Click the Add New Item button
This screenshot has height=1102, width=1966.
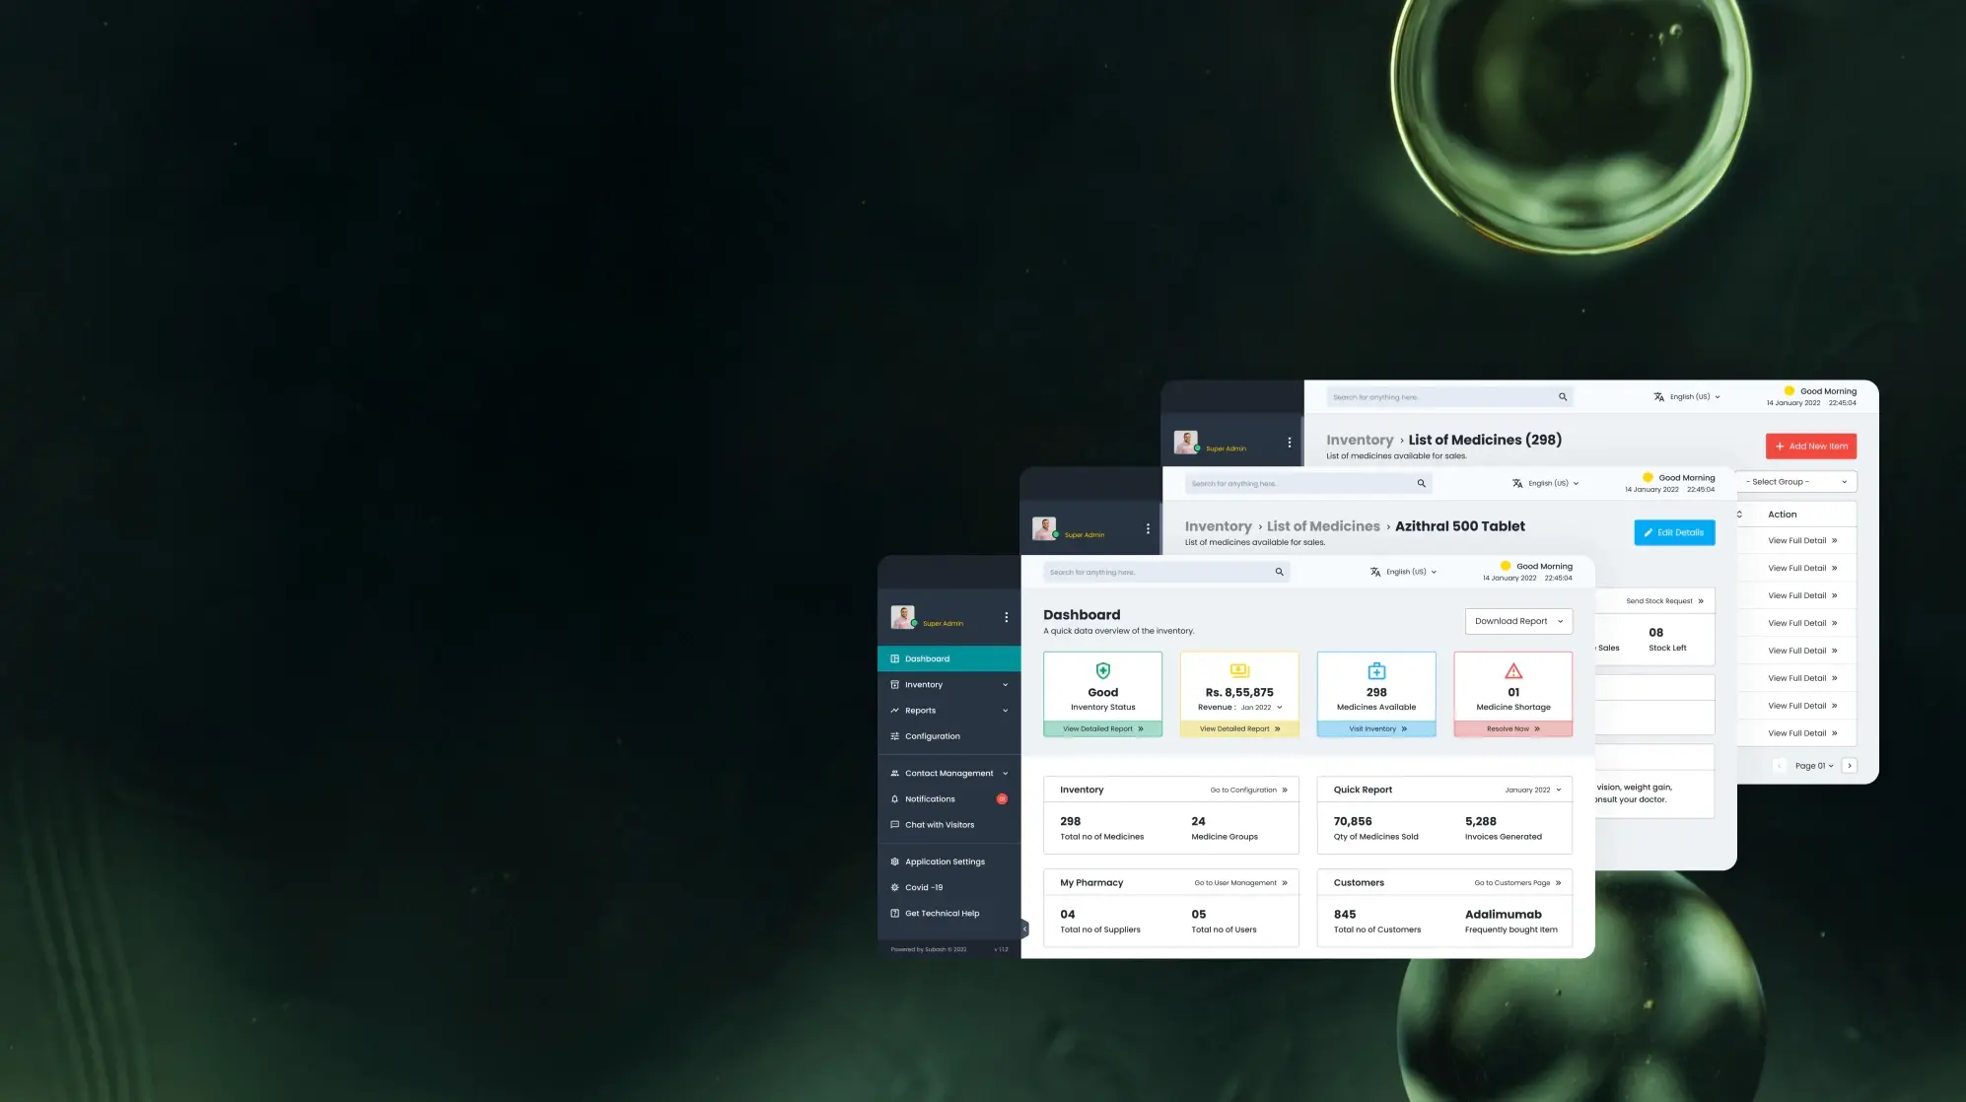tap(1811, 447)
